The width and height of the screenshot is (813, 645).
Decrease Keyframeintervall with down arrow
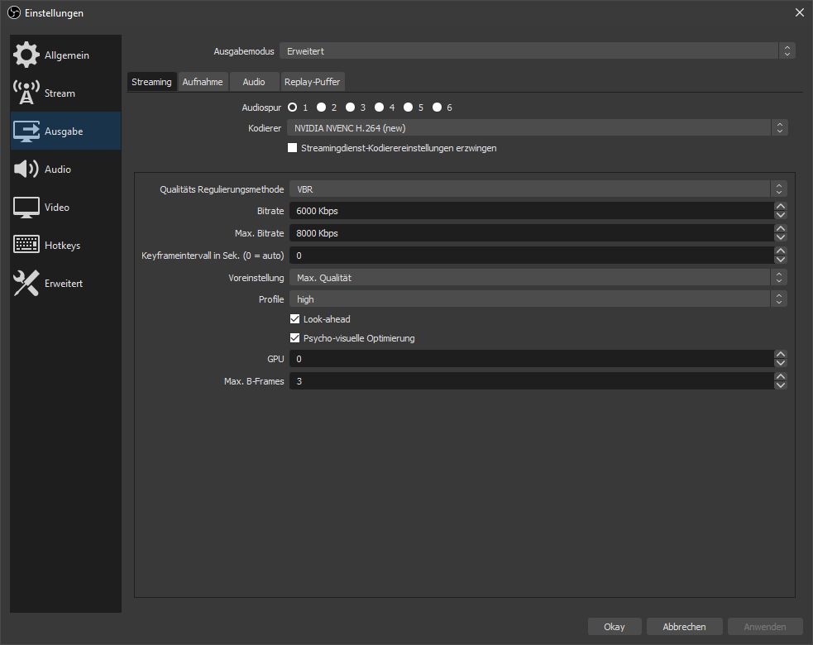[x=781, y=260]
